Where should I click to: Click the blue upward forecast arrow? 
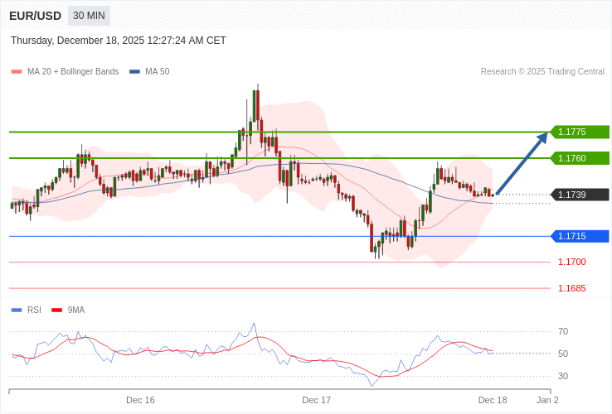(522, 163)
